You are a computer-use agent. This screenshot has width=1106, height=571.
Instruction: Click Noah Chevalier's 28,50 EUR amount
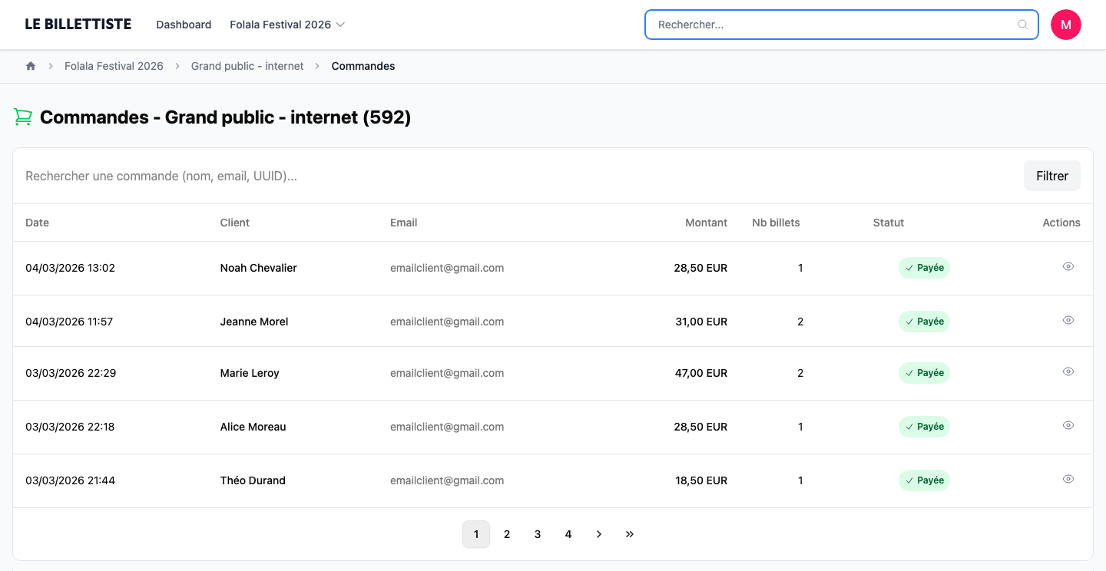point(700,268)
